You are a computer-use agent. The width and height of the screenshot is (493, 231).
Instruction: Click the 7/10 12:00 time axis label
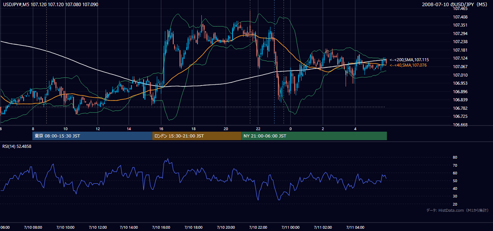pyautogui.click(x=98, y=228)
